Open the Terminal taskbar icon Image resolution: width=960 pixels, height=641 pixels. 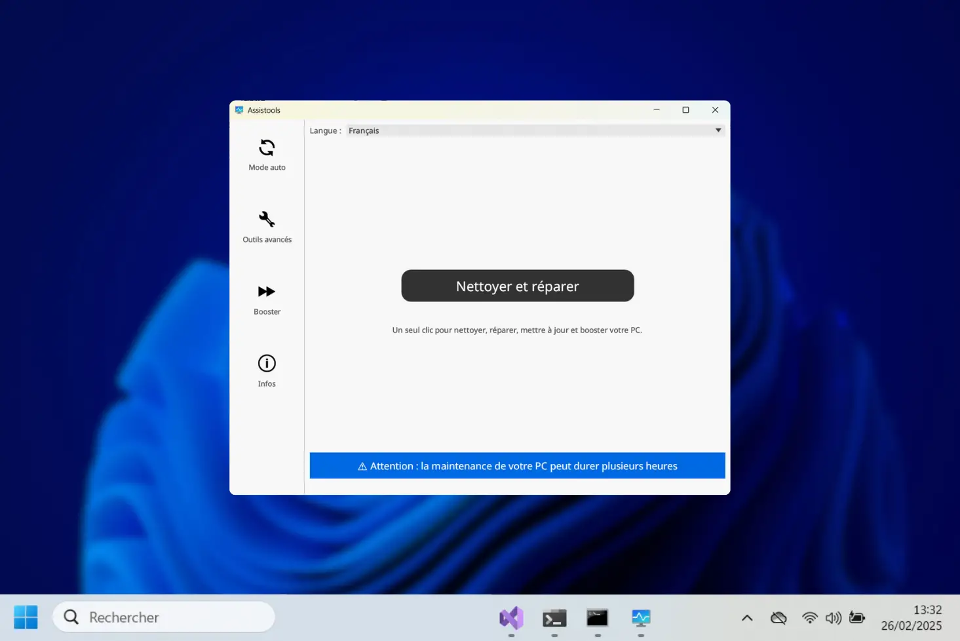(x=554, y=618)
